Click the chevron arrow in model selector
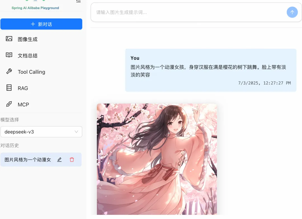 pyautogui.click(x=76, y=132)
